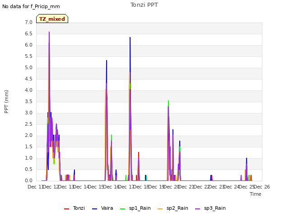The height and width of the screenshot is (217, 289).
Task: Click the 2.0 y-axis tick label
Action: [28, 136]
